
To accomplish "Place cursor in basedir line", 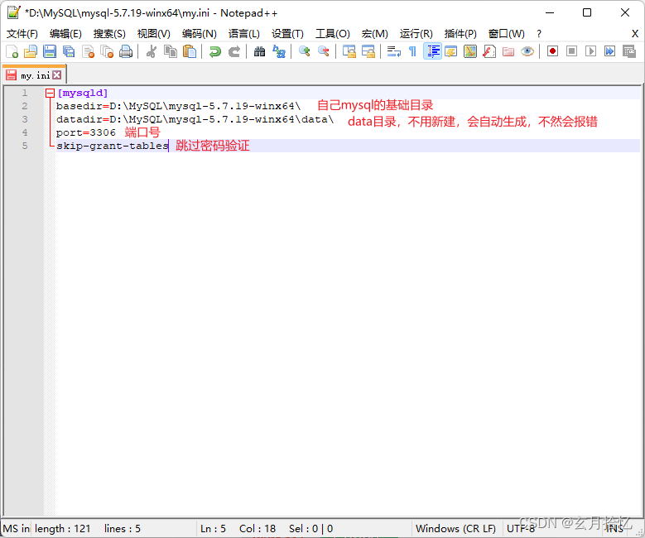I will coord(179,106).
